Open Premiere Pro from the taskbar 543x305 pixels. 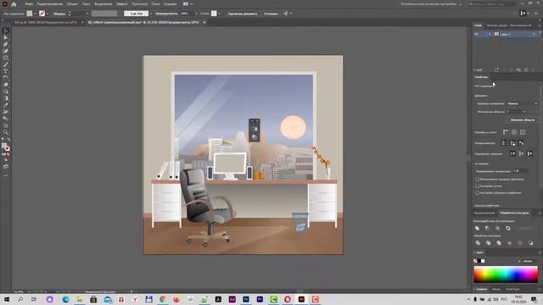tap(260, 299)
